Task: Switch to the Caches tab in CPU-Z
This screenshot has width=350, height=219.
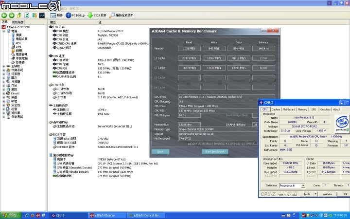Action: pos(276,109)
